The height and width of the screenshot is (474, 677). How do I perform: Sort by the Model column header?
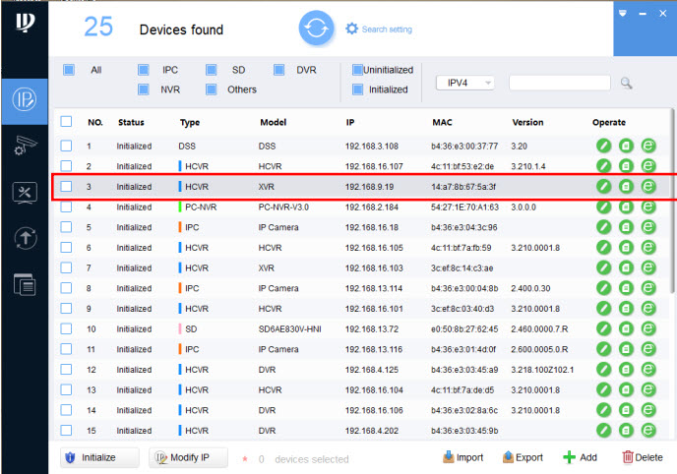click(x=274, y=122)
